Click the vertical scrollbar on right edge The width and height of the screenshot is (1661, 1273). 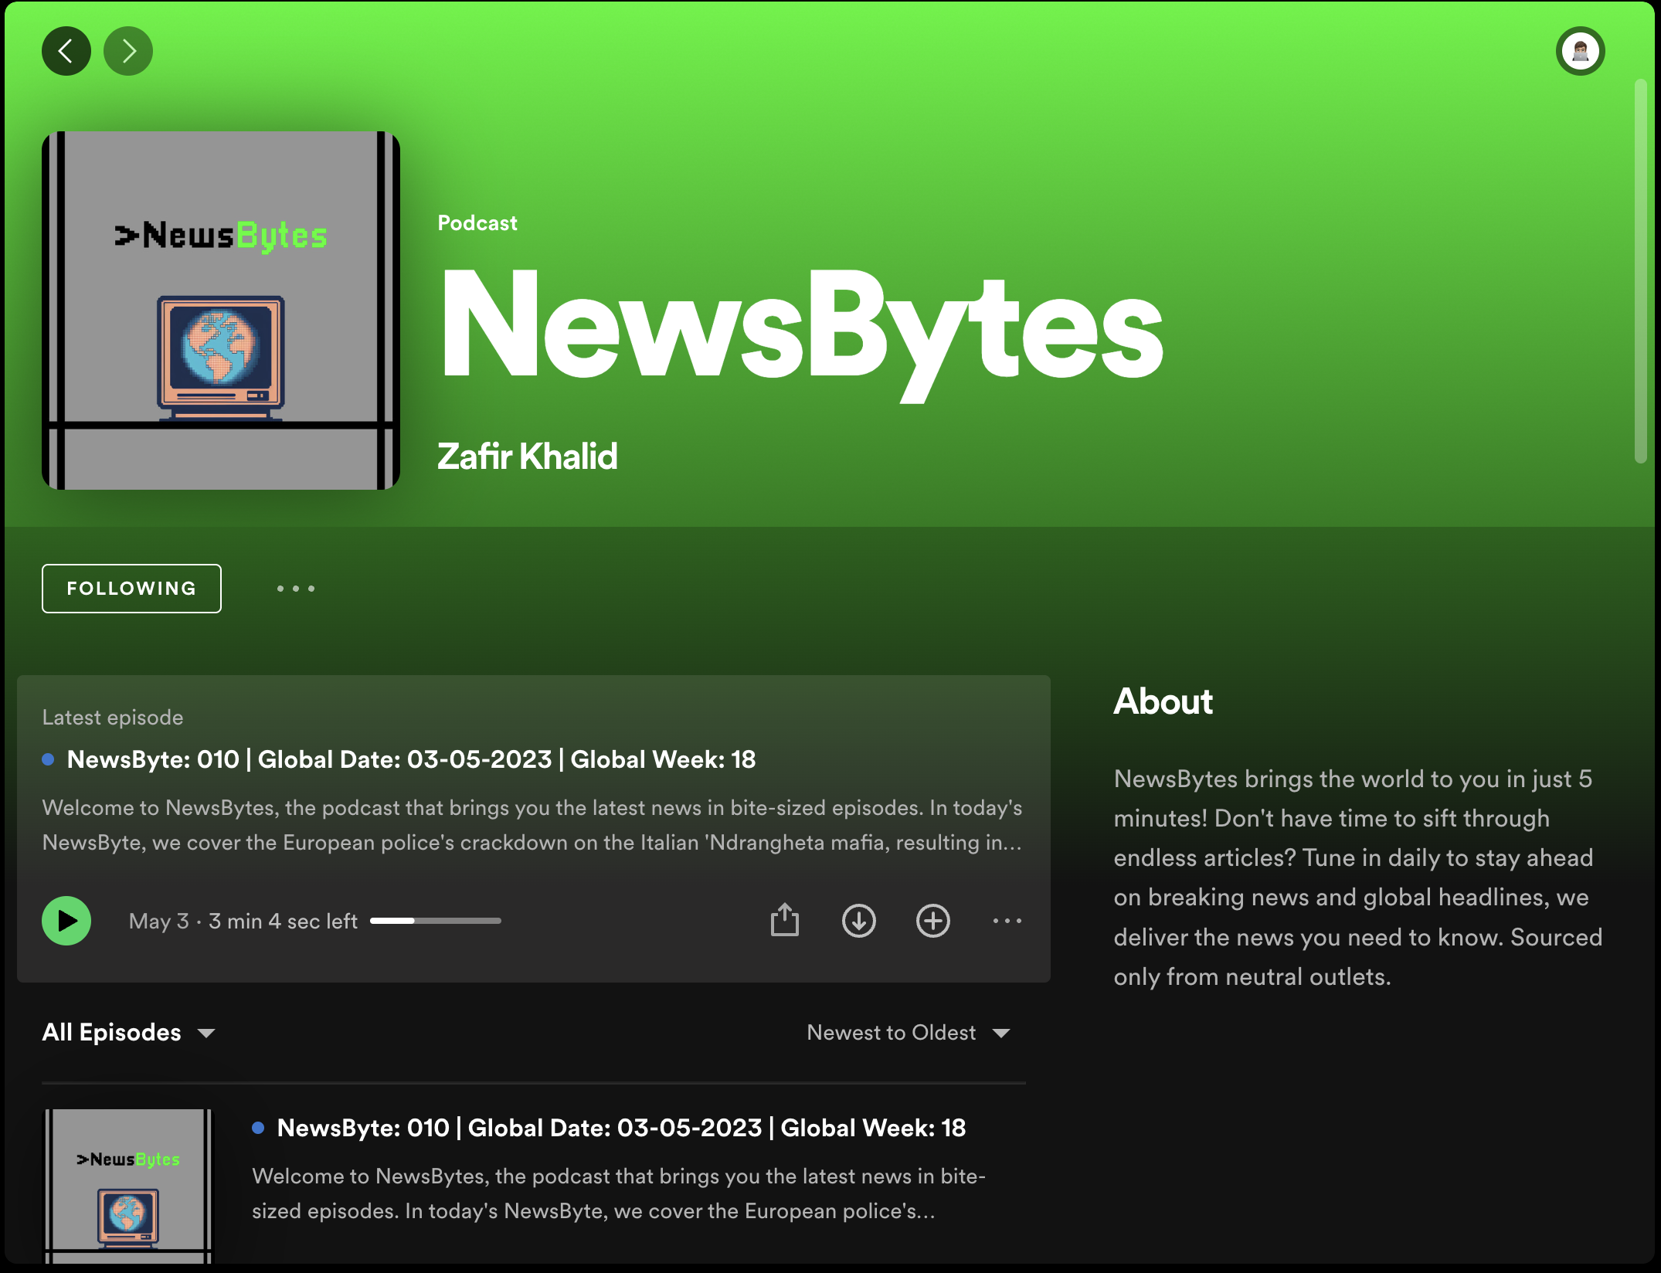[x=1640, y=270]
